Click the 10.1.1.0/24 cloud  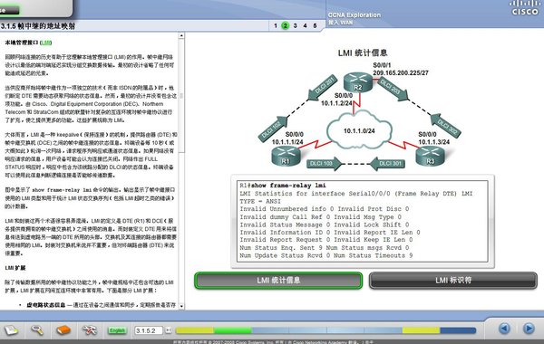tap(359, 130)
